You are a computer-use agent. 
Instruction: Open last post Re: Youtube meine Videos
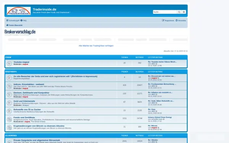pyautogui.click(x=162, y=62)
